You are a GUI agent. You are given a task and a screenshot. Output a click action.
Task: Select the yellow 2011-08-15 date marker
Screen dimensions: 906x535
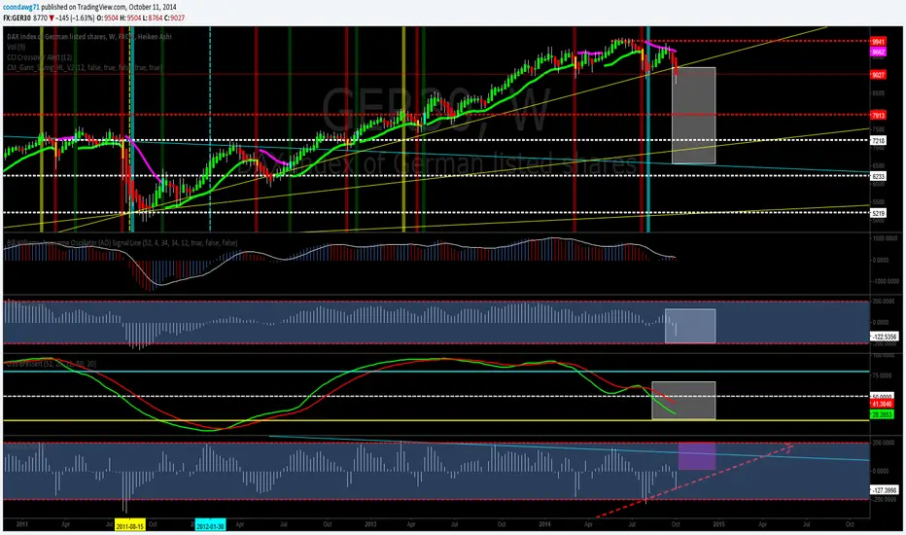coord(130,527)
